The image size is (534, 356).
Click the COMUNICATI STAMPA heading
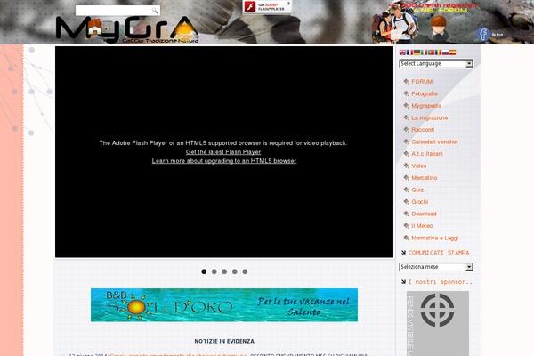(x=439, y=253)
